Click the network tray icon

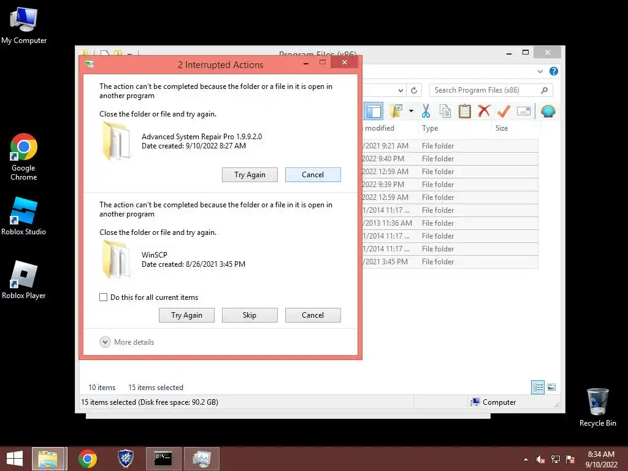[x=556, y=459]
